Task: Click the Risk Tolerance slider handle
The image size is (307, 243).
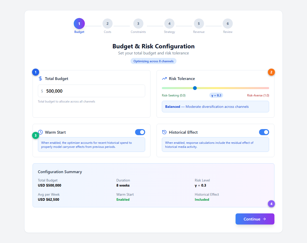Action: point(195,88)
